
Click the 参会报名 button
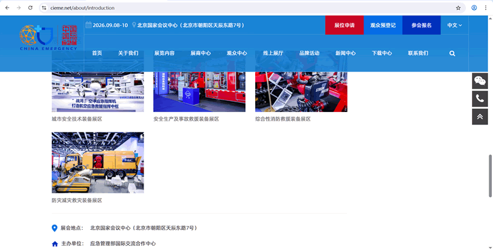click(422, 25)
